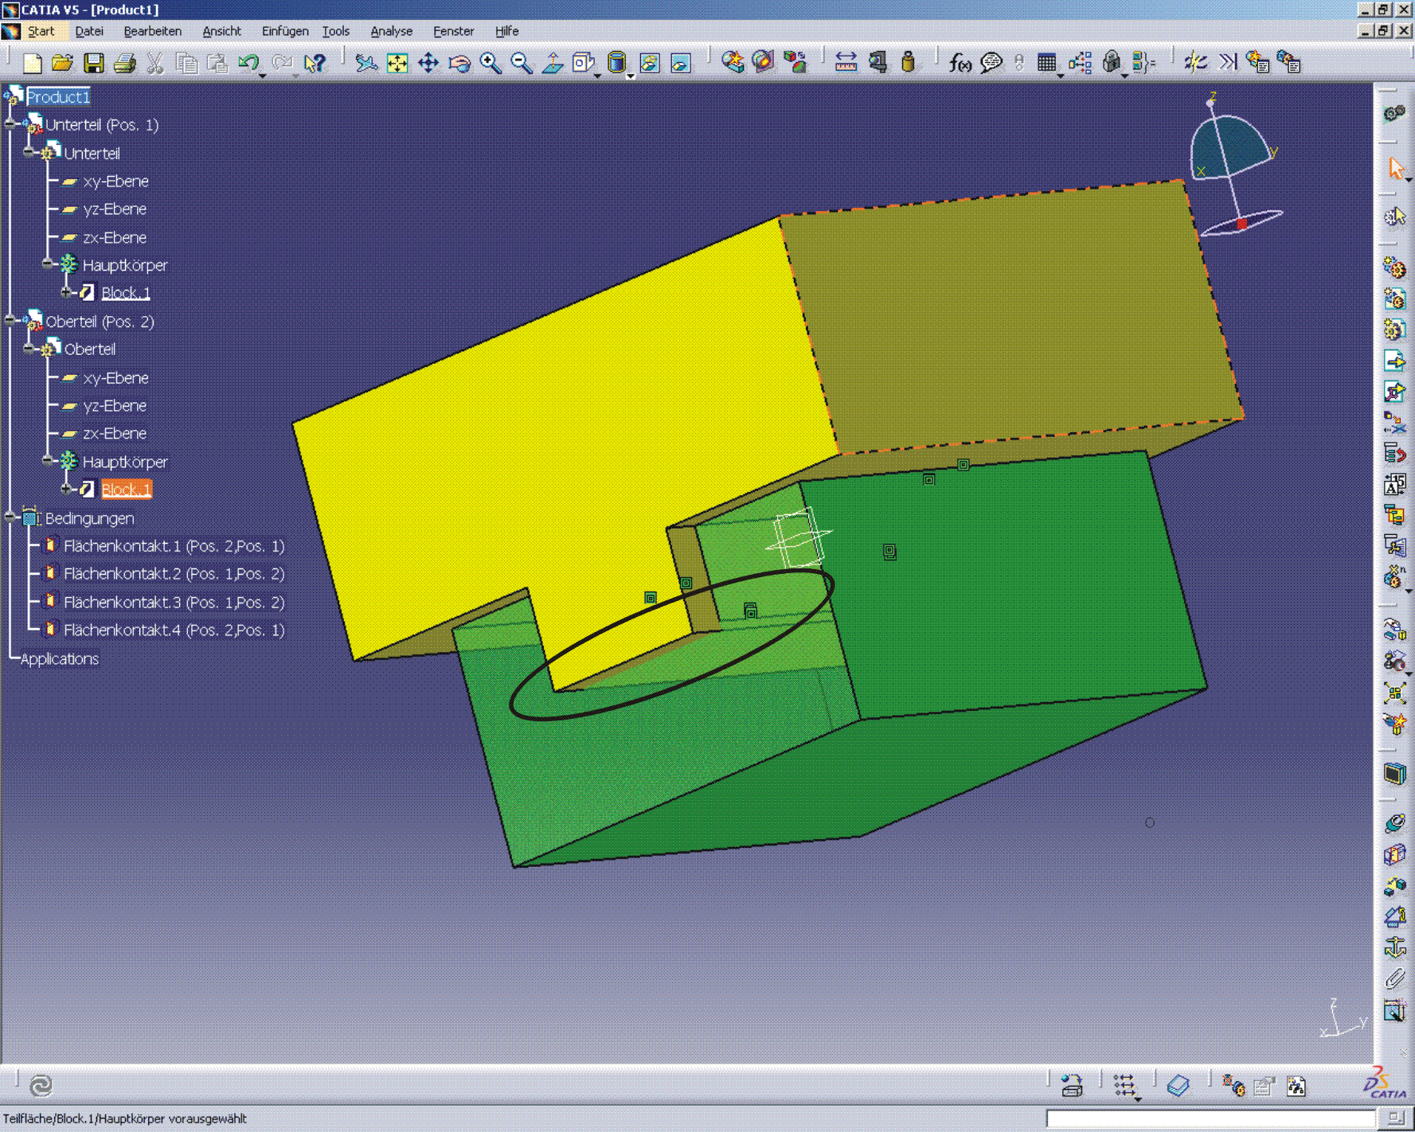The height and width of the screenshot is (1132, 1415).
Task: Collapse the Unterteil (Pos. 1) node
Action: pyautogui.click(x=10, y=124)
